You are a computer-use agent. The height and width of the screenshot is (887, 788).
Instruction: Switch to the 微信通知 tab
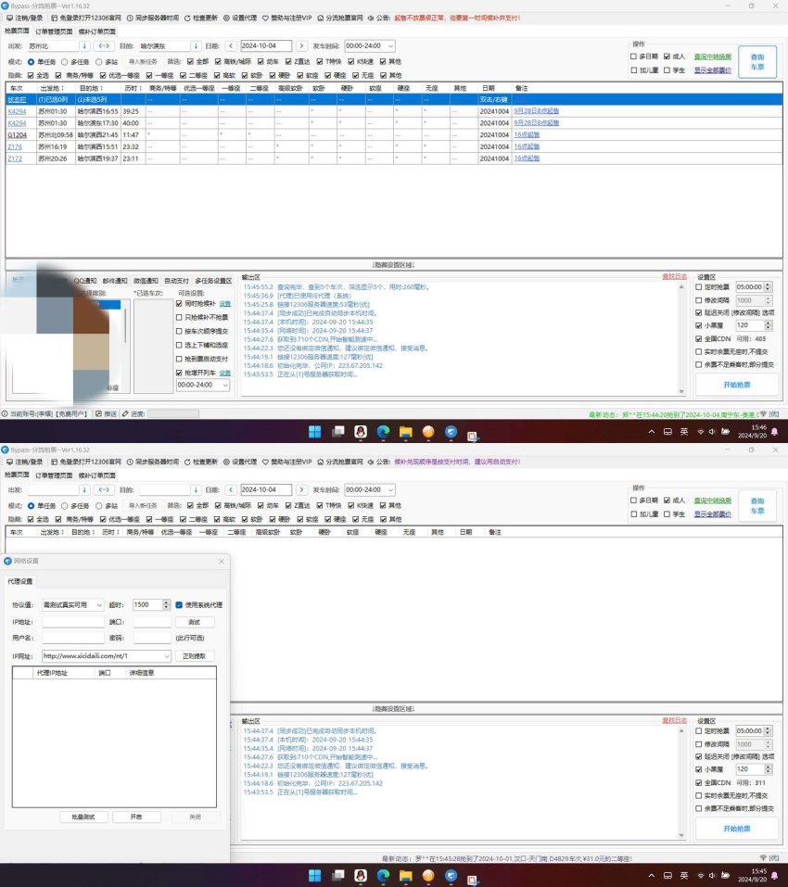[x=146, y=280]
